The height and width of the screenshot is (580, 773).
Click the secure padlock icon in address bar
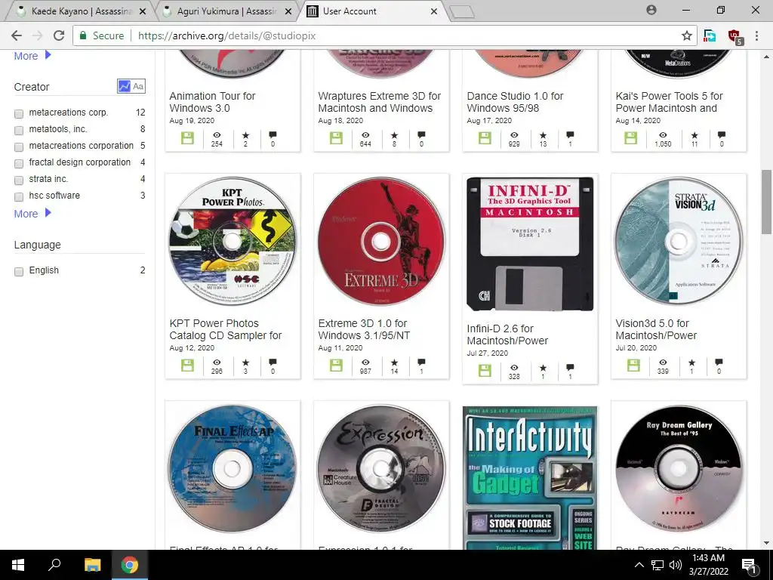83,35
